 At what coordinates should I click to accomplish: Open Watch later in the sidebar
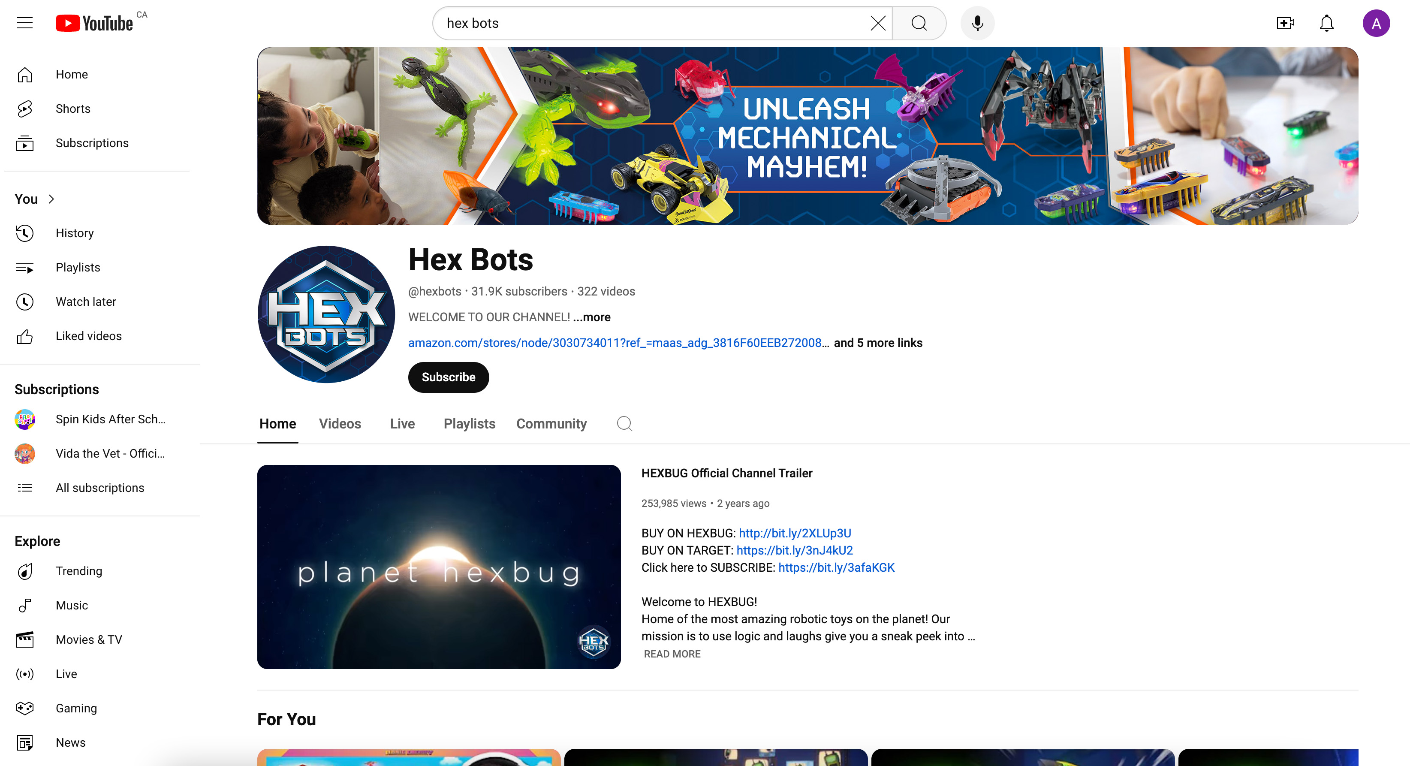85,301
